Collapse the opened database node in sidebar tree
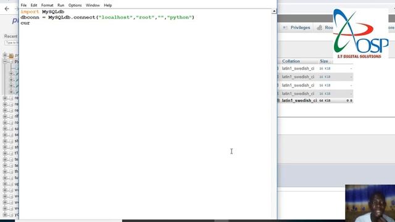Image resolution: width=395 pixels, height=222 pixels. point(5,62)
